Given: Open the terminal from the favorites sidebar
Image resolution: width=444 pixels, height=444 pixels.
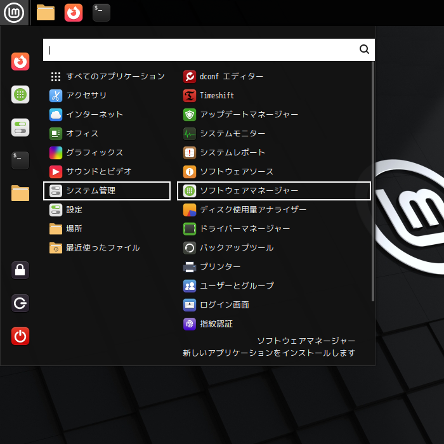Looking at the screenshot, I should [20, 160].
